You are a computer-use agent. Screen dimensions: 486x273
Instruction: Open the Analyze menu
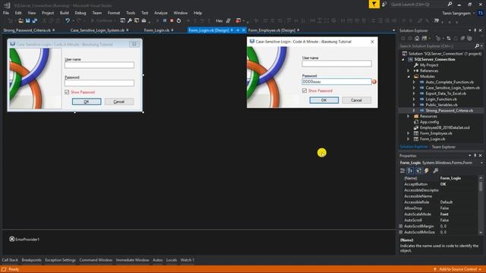point(161,13)
